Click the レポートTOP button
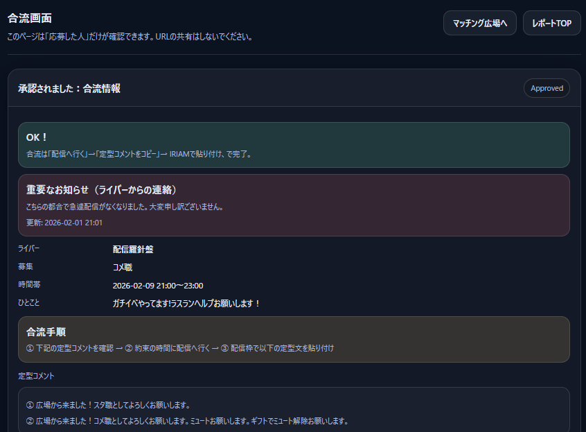 (551, 23)
